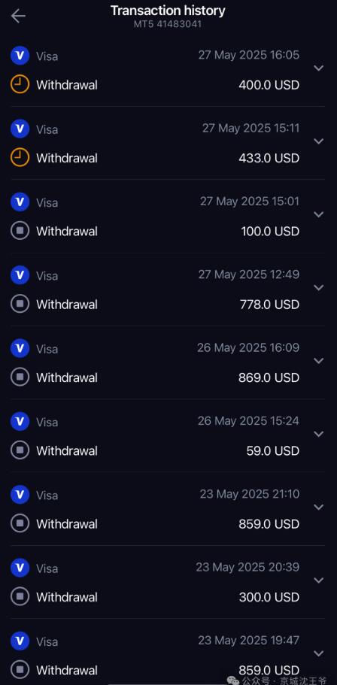337x685 pixels.
Task: Tap Visa icon of 23 May 21:10 transaction
Action: click(x=20, y=495)
